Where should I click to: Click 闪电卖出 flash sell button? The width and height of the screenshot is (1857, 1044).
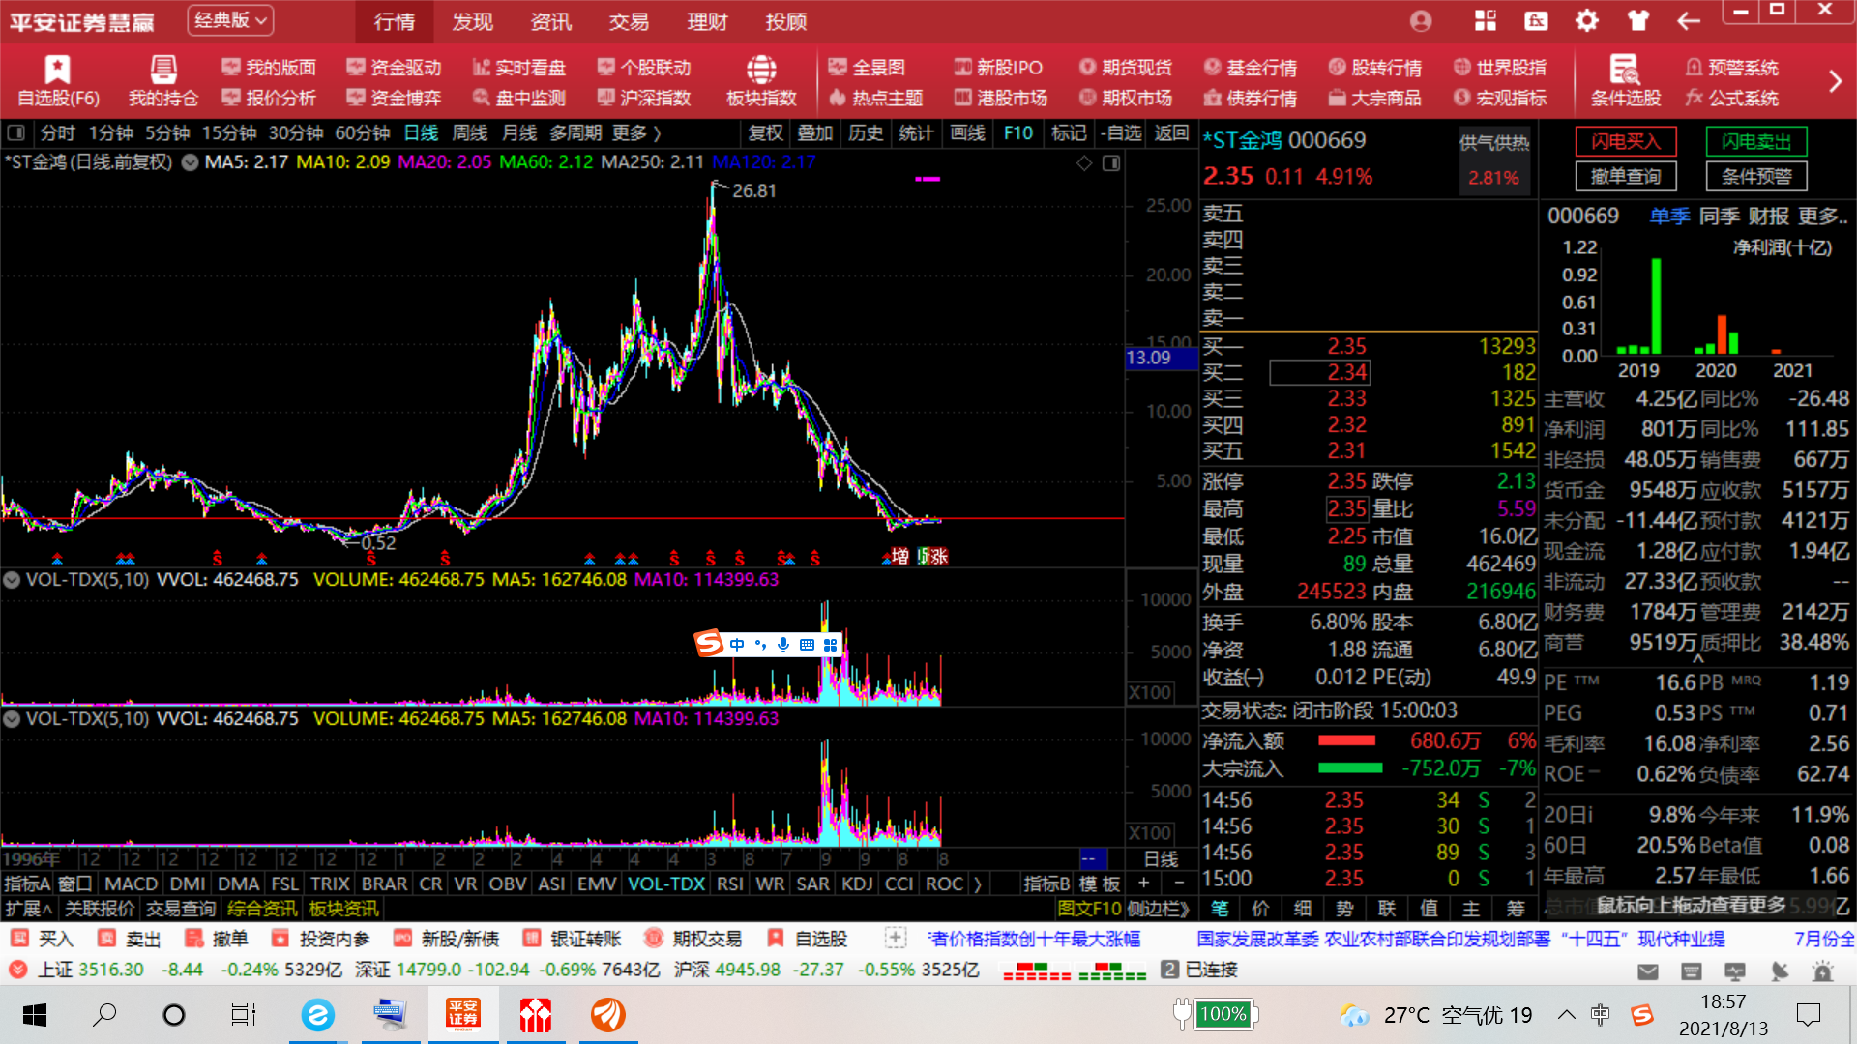point(1756,142)
